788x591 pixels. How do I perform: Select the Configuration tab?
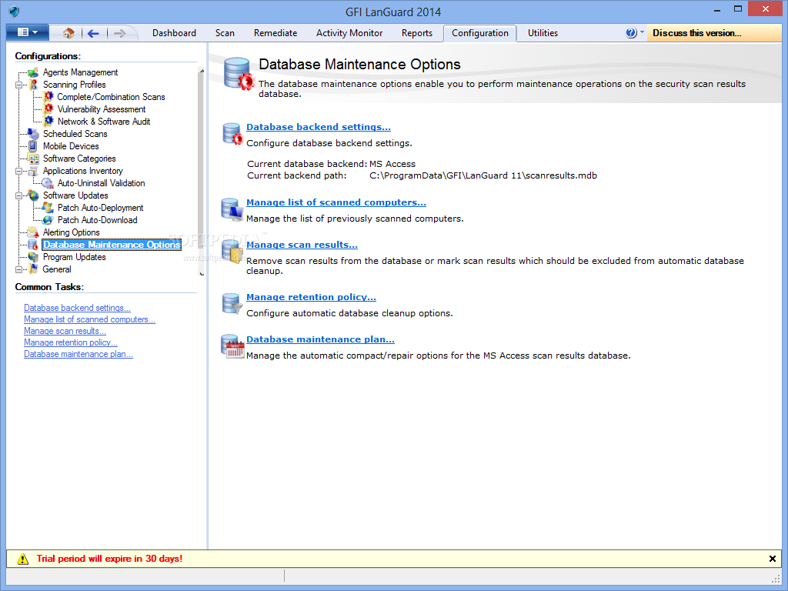coord(480,33)
